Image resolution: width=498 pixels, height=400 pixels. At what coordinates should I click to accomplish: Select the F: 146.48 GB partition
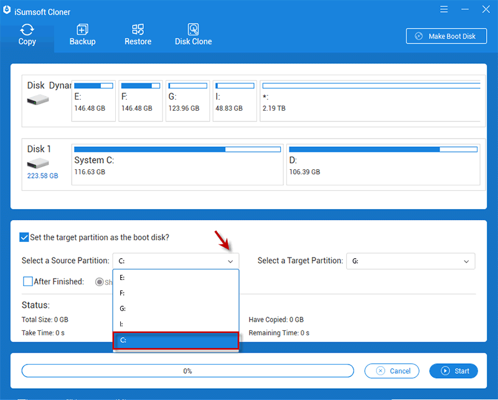(141, 101)
